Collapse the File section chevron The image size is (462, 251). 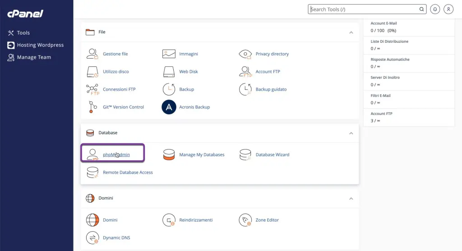point(351,32)
